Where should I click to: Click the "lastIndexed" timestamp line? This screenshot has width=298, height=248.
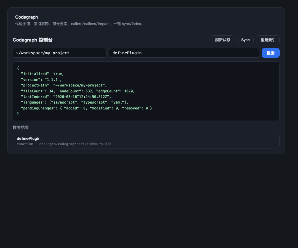(66, 97)
